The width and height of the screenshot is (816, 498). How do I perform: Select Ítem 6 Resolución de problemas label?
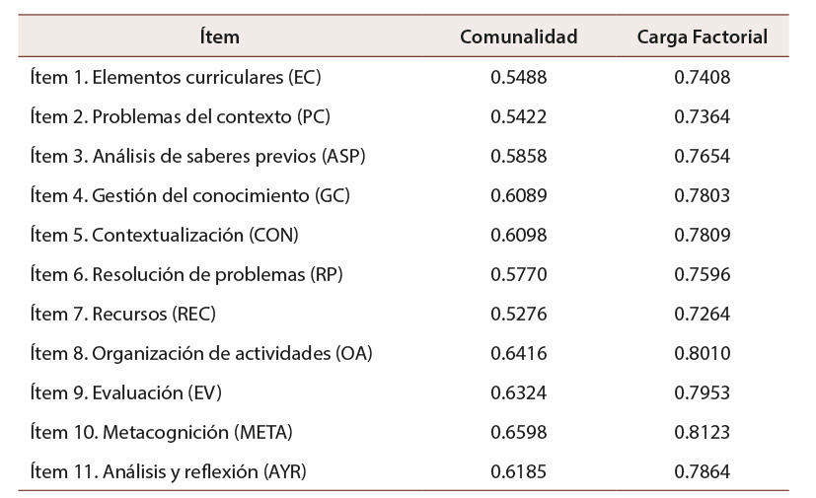tap(186, 274)
